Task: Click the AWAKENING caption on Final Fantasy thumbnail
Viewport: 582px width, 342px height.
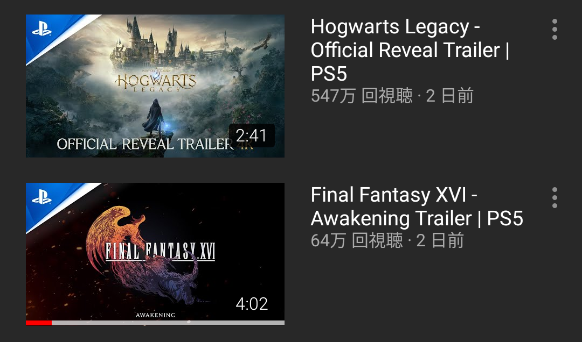Action: [x=155, y=315]
